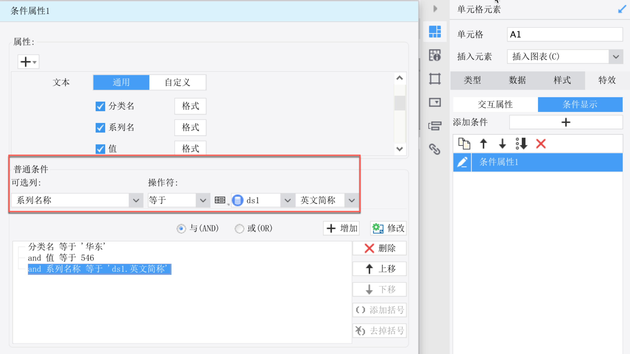The width and height of the screenshot is (630, 354).
Task: Click the 增加 button
Action: click(x=341, y=228)
